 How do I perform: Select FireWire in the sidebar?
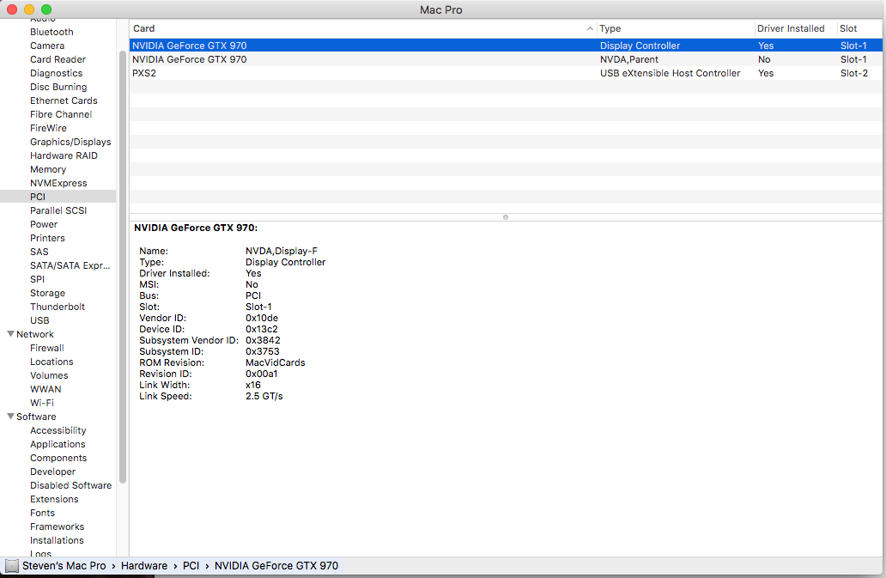[48, 128]
